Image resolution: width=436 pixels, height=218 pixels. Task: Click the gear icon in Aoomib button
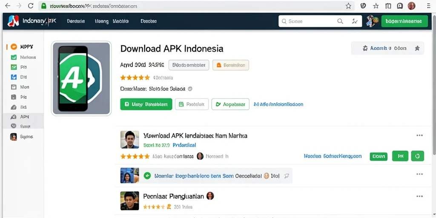[x=365, y=49]
